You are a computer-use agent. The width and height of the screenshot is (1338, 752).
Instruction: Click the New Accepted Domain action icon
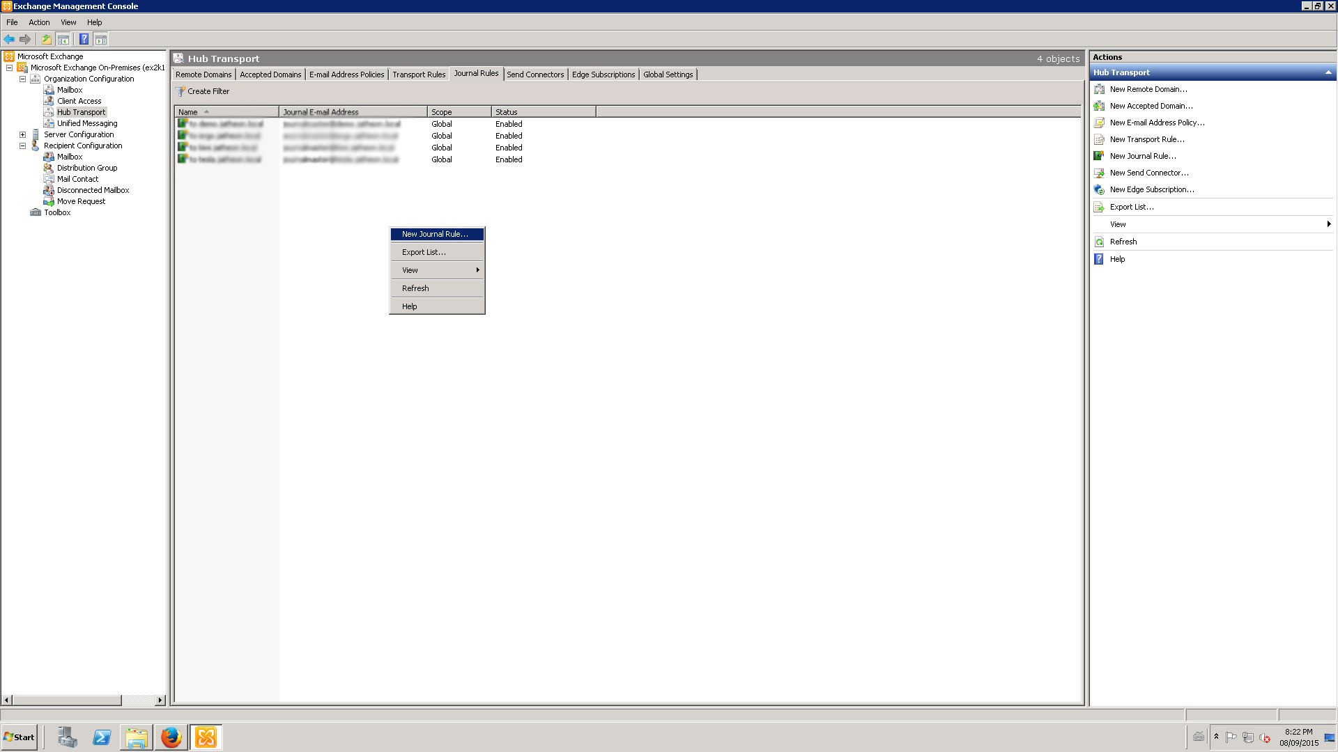click(x=1100, y=106)
